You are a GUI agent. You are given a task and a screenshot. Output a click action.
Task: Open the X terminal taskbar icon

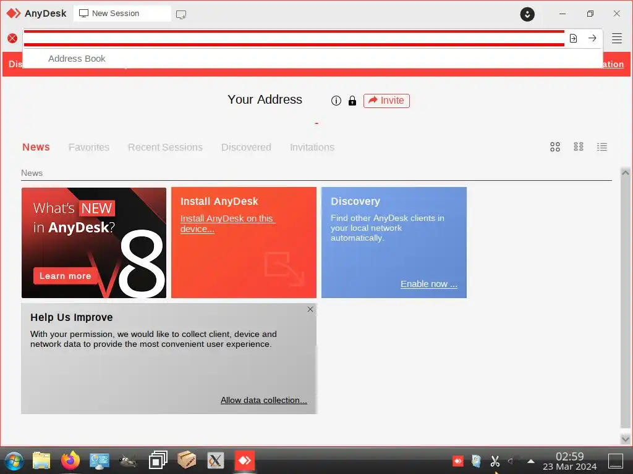tap(216, 460)
